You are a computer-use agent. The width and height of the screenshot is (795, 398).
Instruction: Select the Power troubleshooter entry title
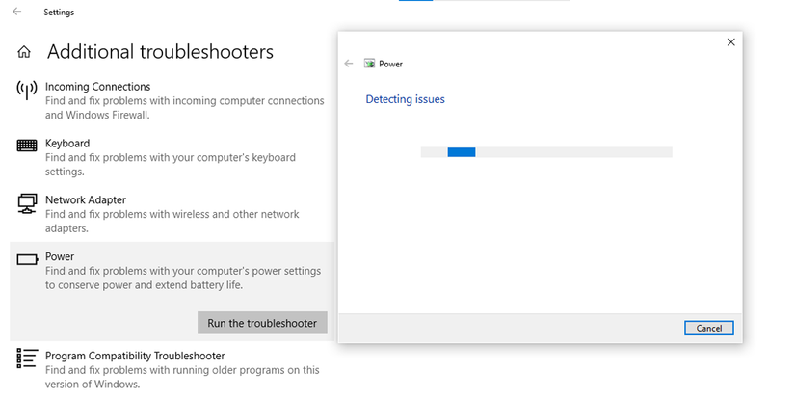click(60, 257)
